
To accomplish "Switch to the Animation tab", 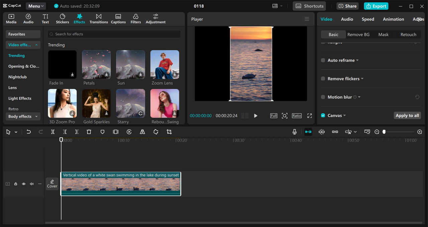I will (394, 19).
